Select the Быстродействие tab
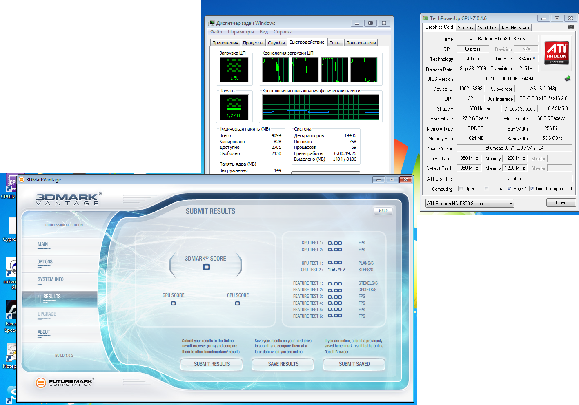This screenshot has width=579, height=405. [307, 42]
